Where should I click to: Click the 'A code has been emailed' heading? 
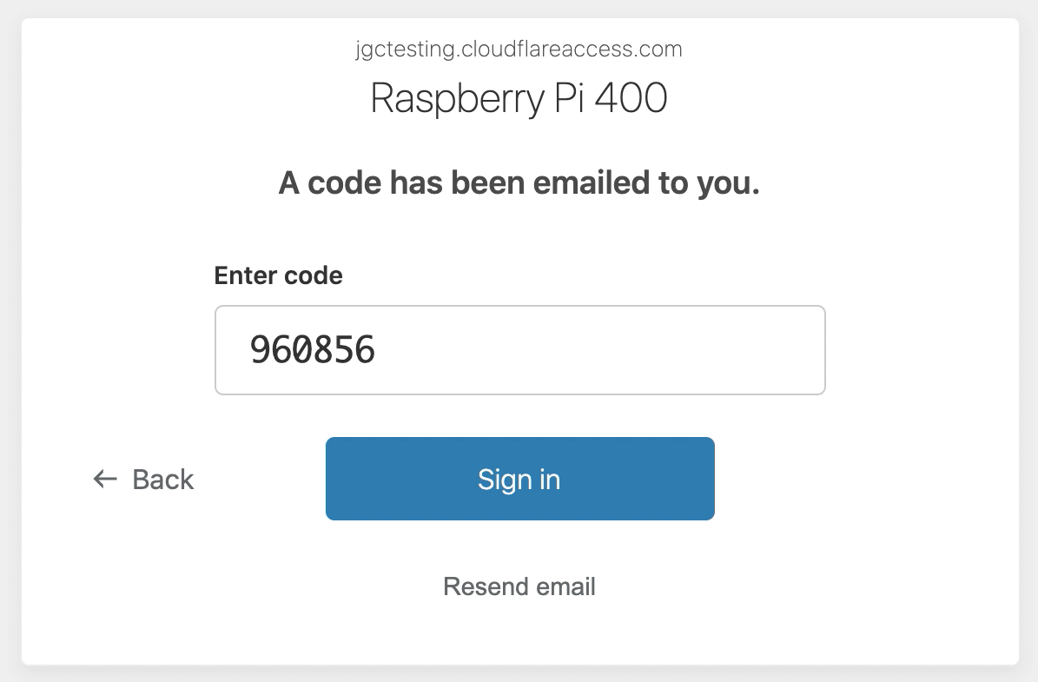tap(519, 182)
